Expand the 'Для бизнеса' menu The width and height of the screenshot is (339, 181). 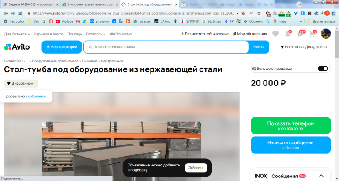tap(17, 34)
